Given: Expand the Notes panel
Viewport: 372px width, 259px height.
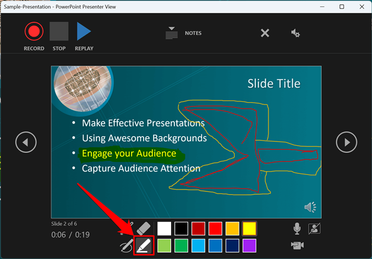Looking at the screenshot, I should (172, 33).
